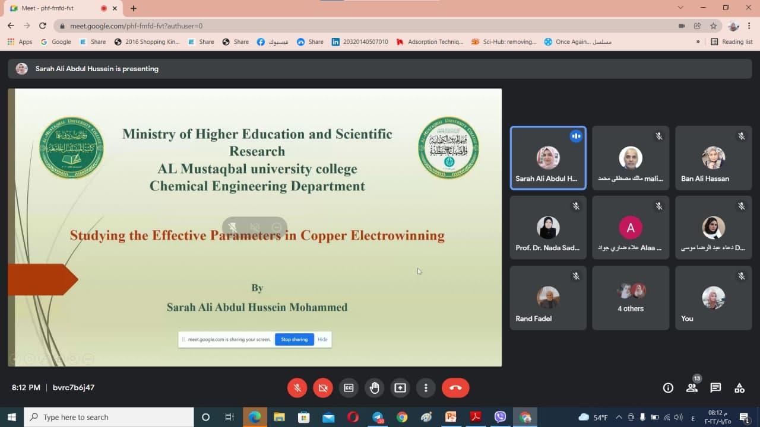Hide the screen sharing notification bar
The width and height of the screenshot is (760, 427).
322,339
